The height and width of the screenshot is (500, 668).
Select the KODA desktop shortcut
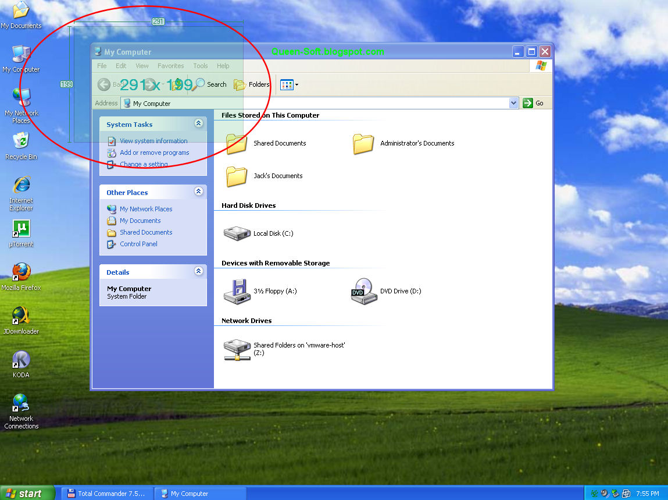(x=21, y=364)
